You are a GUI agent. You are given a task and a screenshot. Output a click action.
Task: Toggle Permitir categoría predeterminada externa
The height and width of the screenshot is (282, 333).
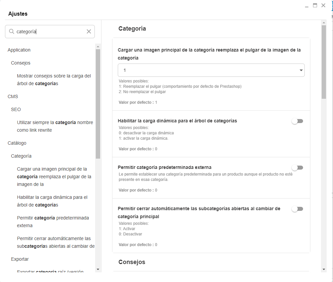click(x=297, y=168)
